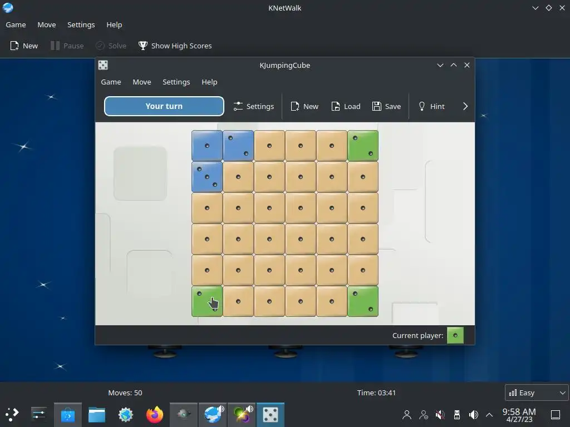The width and height of the screenshot is (570, 427).
Task: Open System Settings sliders icon in taskbar
Action: [x=38, y=415]
